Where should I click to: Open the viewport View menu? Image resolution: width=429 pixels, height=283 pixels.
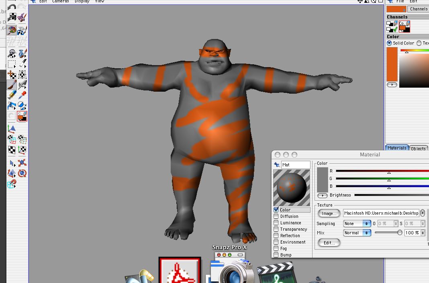[x=100, y=1]
